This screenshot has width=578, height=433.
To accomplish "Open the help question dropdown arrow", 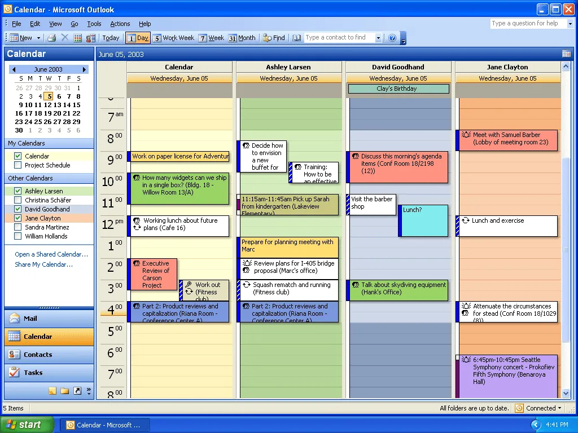I will [x=570, y=24].
